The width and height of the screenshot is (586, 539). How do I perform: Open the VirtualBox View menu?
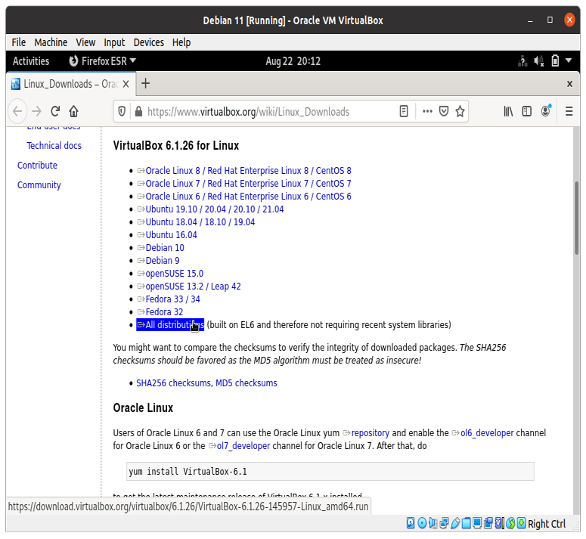85,42
